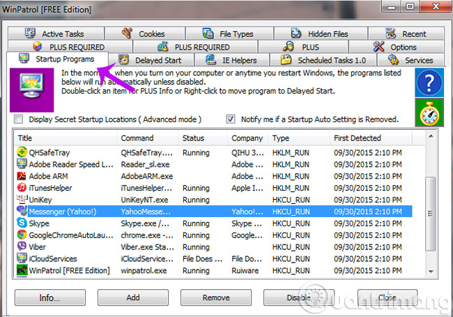Click the Recent tab icon
The image size is (453, 317).
pos(390,34)
